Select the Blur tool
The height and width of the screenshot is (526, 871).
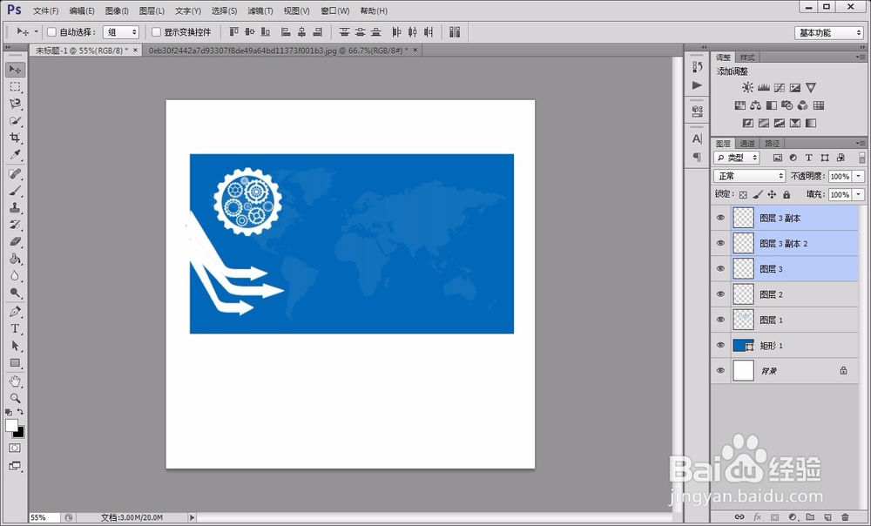[15, 276]
